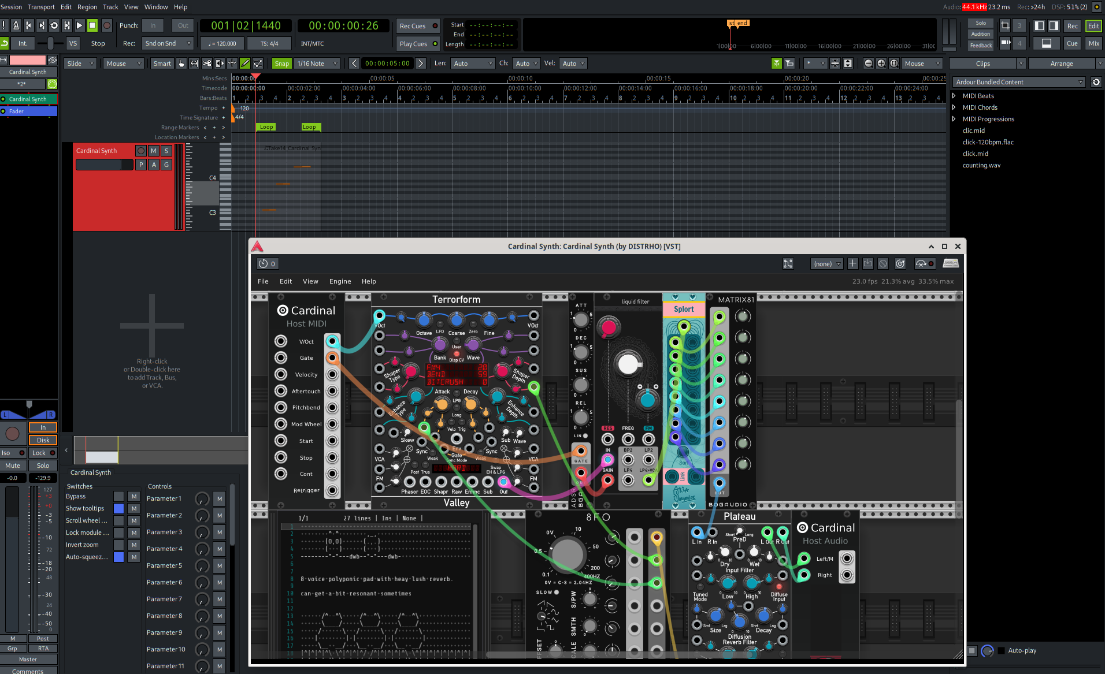Open View menu in Cardinal plugin
Image resolution: width=1105 pixels, height=674 pixels.
310,281
